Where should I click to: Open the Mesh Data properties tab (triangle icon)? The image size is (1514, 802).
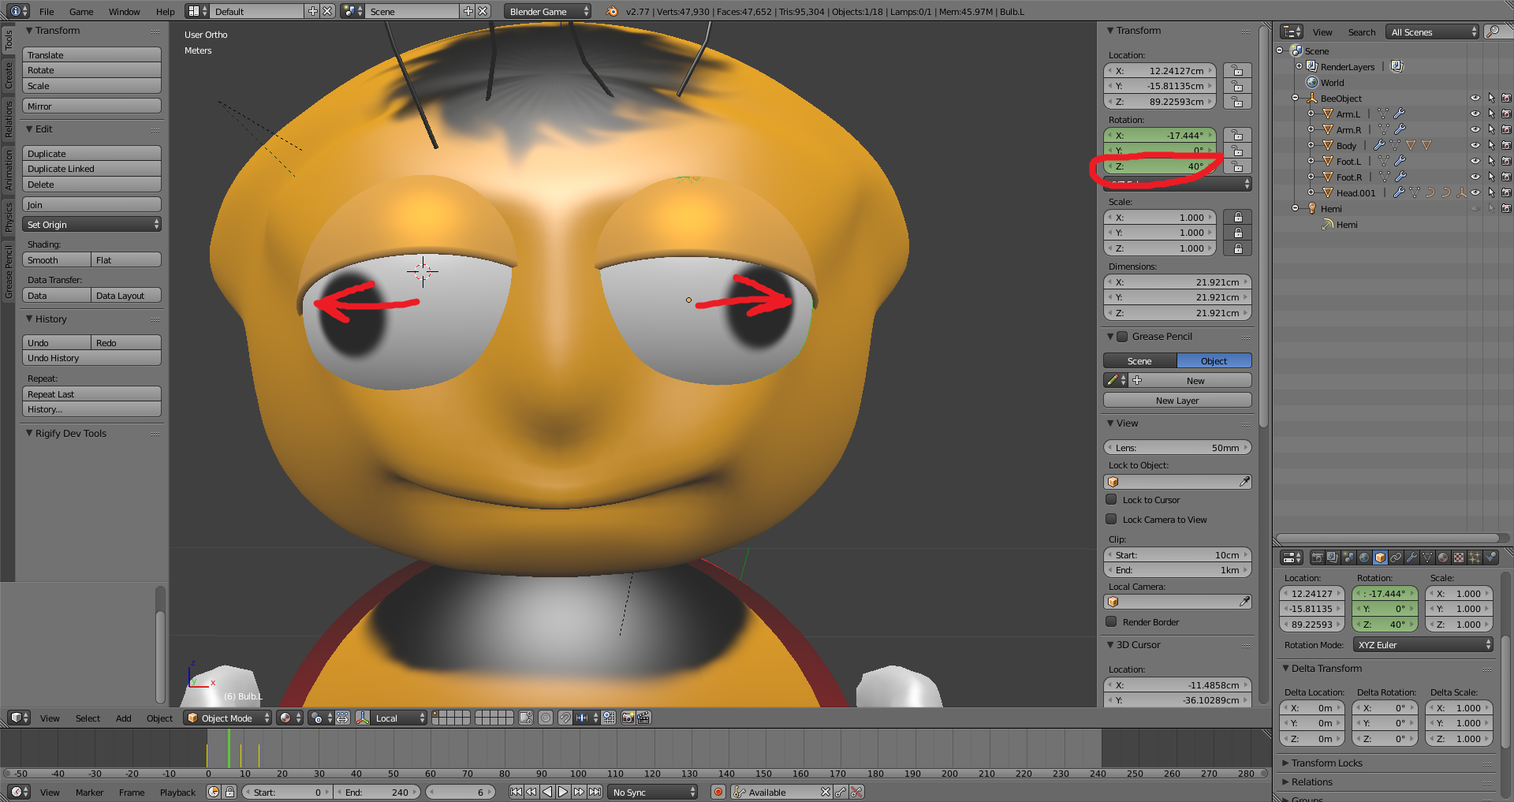point(1427,558)
